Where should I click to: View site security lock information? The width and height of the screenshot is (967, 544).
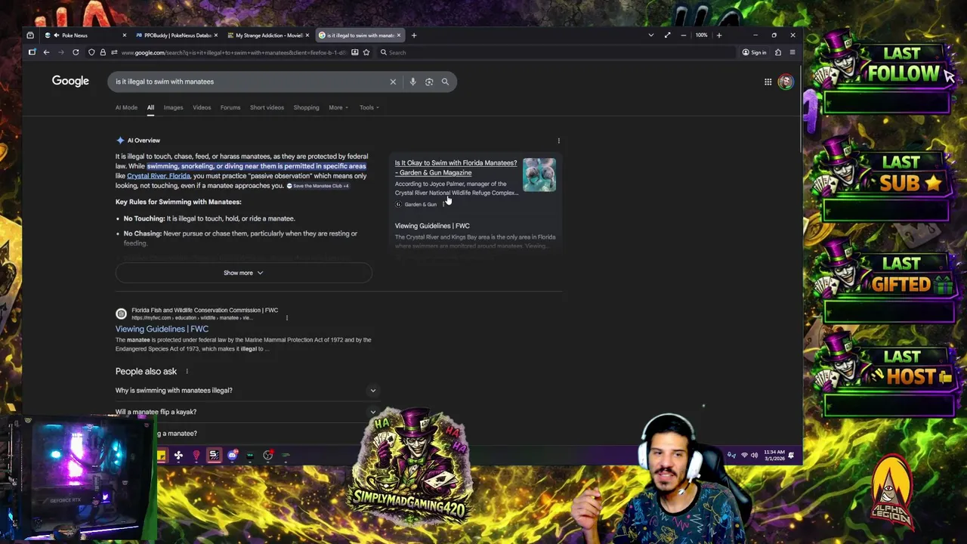click(x=103, y=52)
